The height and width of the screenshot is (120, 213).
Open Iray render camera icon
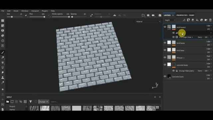click(160, 15)
